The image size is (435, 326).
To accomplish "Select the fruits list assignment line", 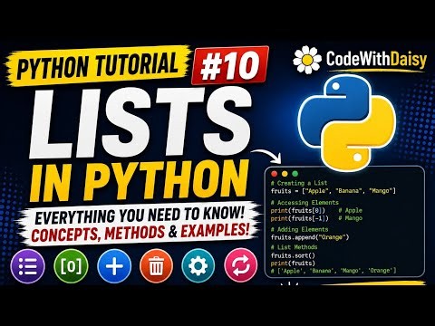I will click(333, 191).
